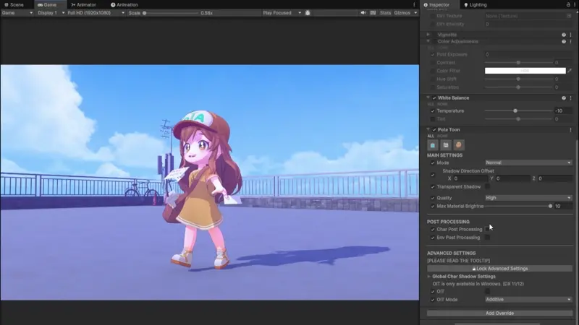Disable the Pota Toon override checkbox

pos(434,130)
